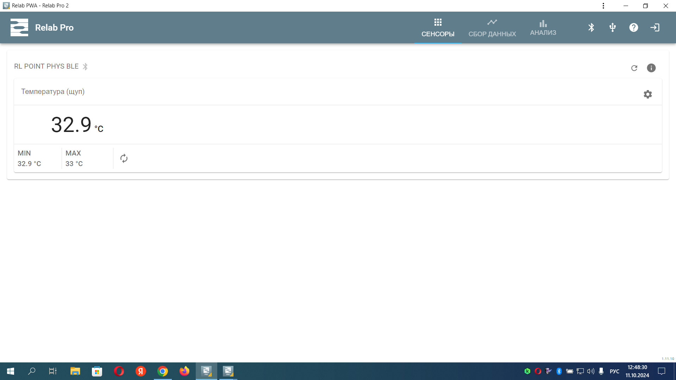Show device info for RL POINT PHYS BLE
676x380 pixels.
click(651, 68)
